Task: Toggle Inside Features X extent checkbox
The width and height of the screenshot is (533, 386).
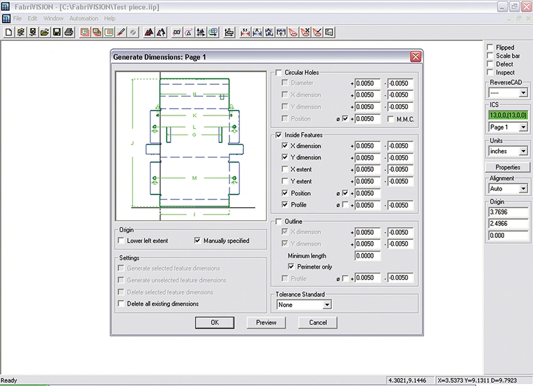Action: pyautogui.click(x=285, y=169)
